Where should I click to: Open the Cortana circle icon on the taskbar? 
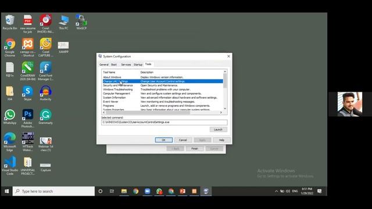(101, 191)
